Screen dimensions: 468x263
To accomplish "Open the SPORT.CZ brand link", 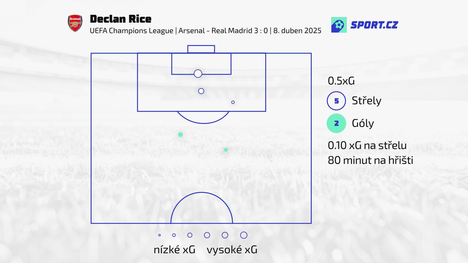I will [374, 25].
